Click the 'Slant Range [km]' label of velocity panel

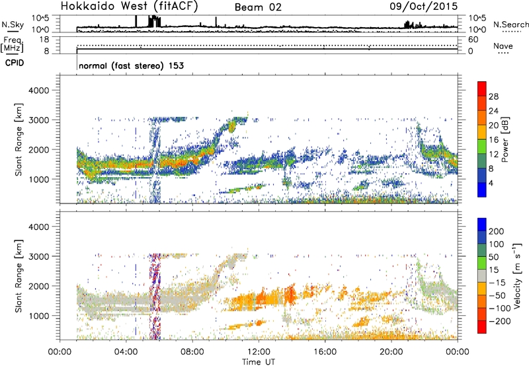point(19,276)
